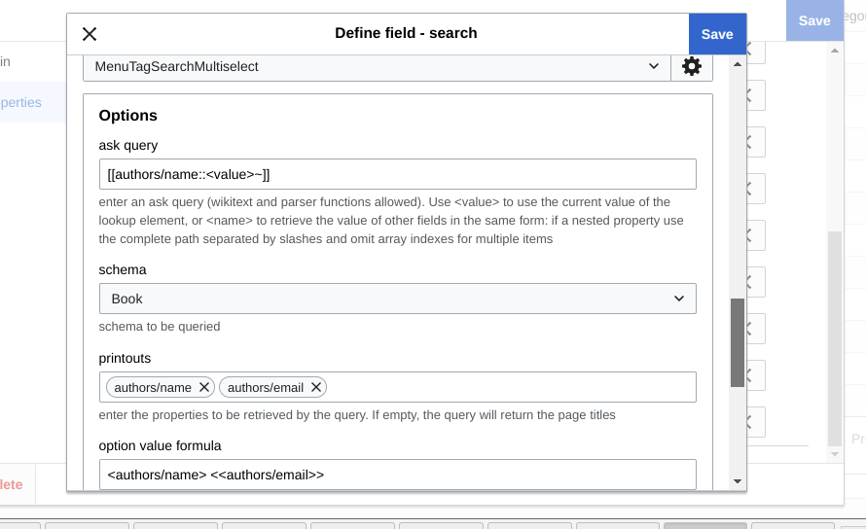Click the 'option value formula' label
This screenshot has height=529, width=866.
click(x=161, y=445)
